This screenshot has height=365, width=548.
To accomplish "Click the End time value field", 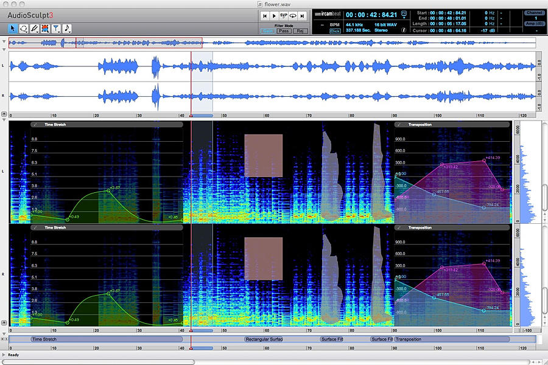I will [448, 18].
